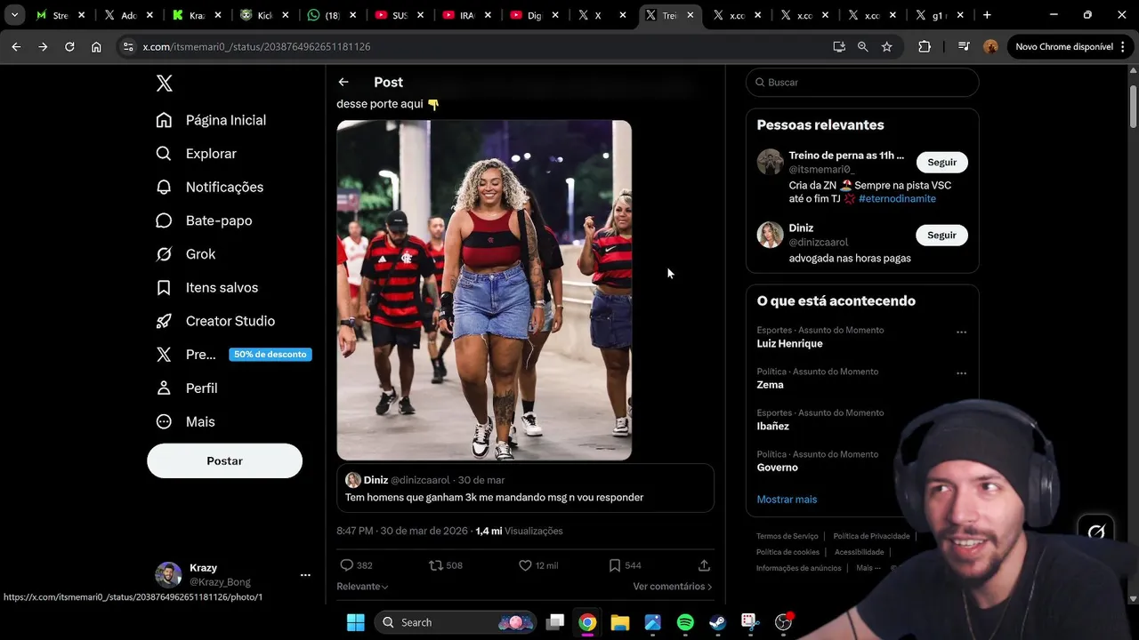The height and width of the screenshot is (640, 1139).
Task: Open Política de cookies link
Action: point(788,552)
